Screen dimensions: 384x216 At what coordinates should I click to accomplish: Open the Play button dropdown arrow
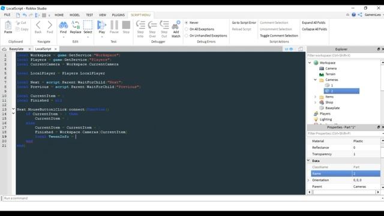pyautogui.click(x=102, y=37)
